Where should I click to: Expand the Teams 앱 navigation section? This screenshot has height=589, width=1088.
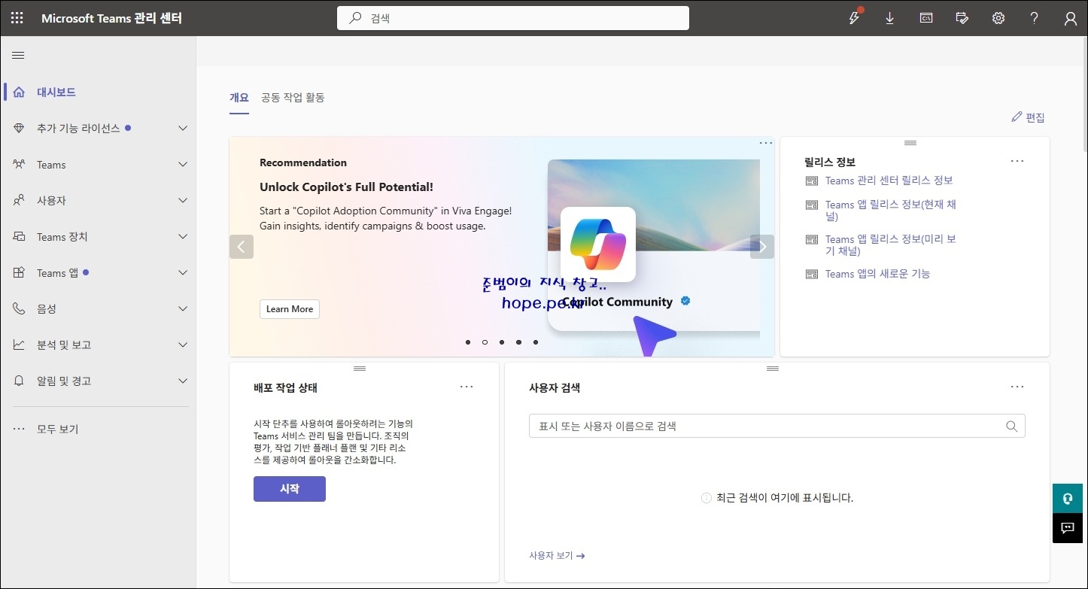[x=183, y=273]
